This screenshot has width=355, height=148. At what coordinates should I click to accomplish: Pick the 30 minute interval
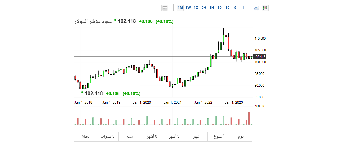tap(219, 8)
